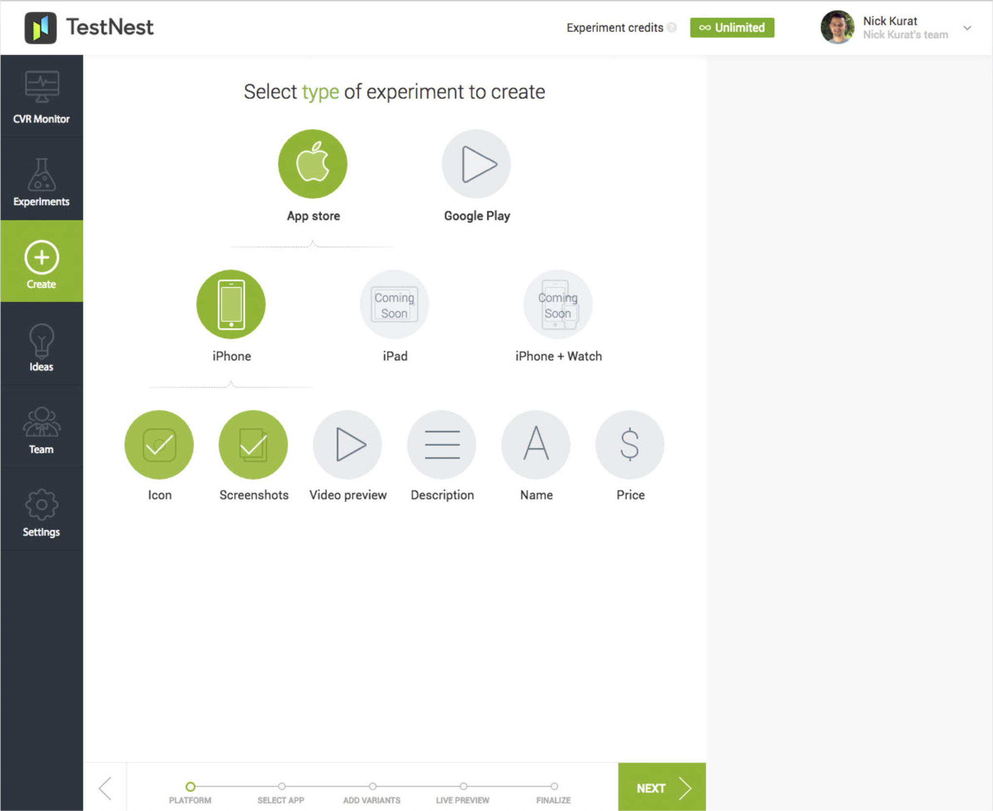The image size is (993, 811).
Task: Open the CVR Monitor panel
Action: click(x=42, y=97)
